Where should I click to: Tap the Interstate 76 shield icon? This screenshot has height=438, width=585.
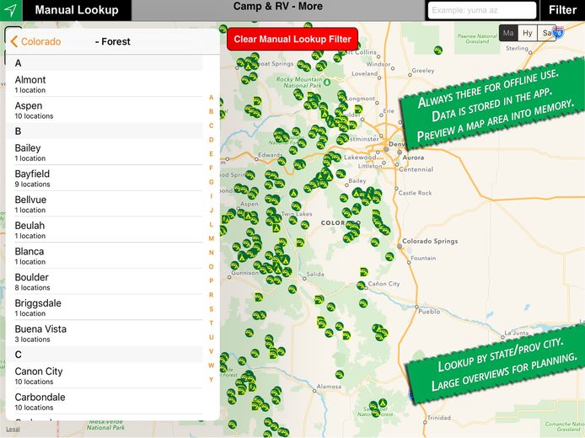click(559, 33)
